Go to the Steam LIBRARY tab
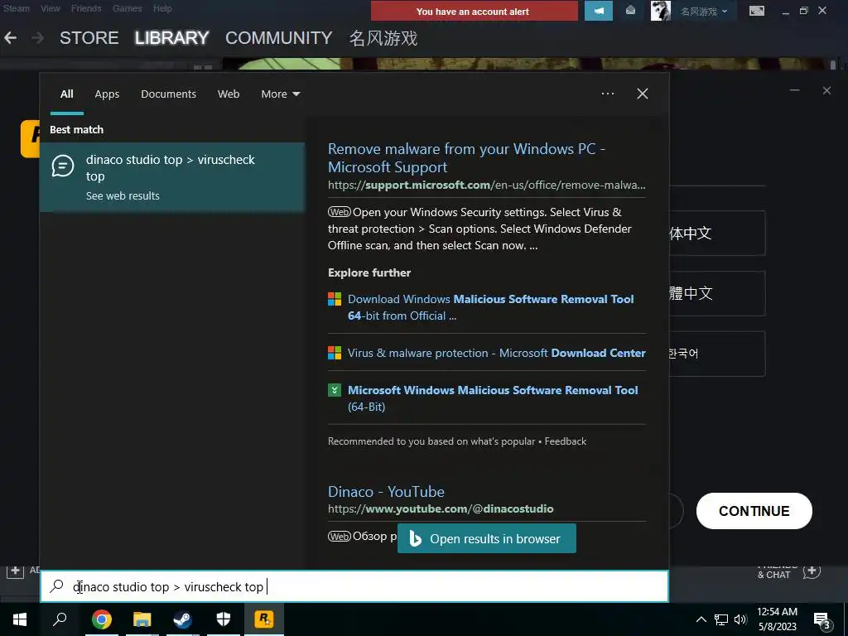Screen dimensions: 848x636 (x=172, y=38)
